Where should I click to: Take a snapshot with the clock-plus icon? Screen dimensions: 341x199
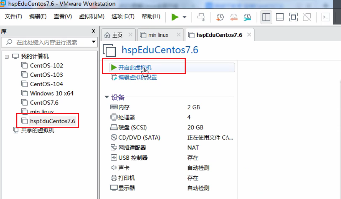pyautogui.click(x=220, y=17)
